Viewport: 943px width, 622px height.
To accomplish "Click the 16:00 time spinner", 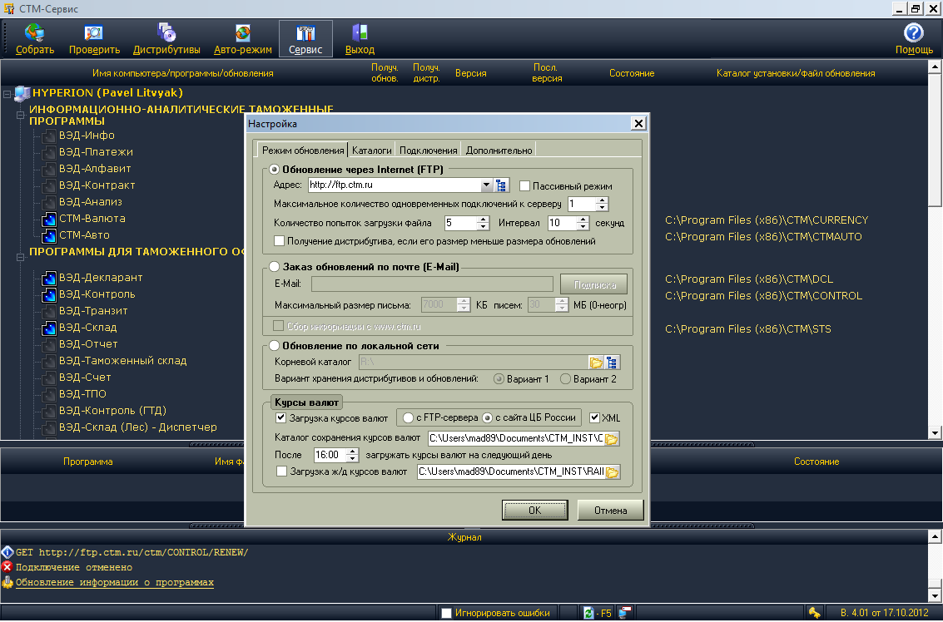I will coord(353,455).
